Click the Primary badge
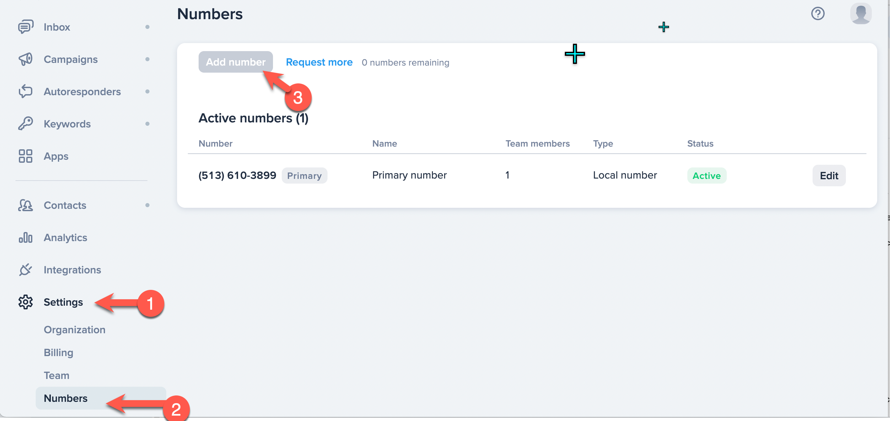The height and width of the screenshot is (421, 890). click(x=304, y=176)
